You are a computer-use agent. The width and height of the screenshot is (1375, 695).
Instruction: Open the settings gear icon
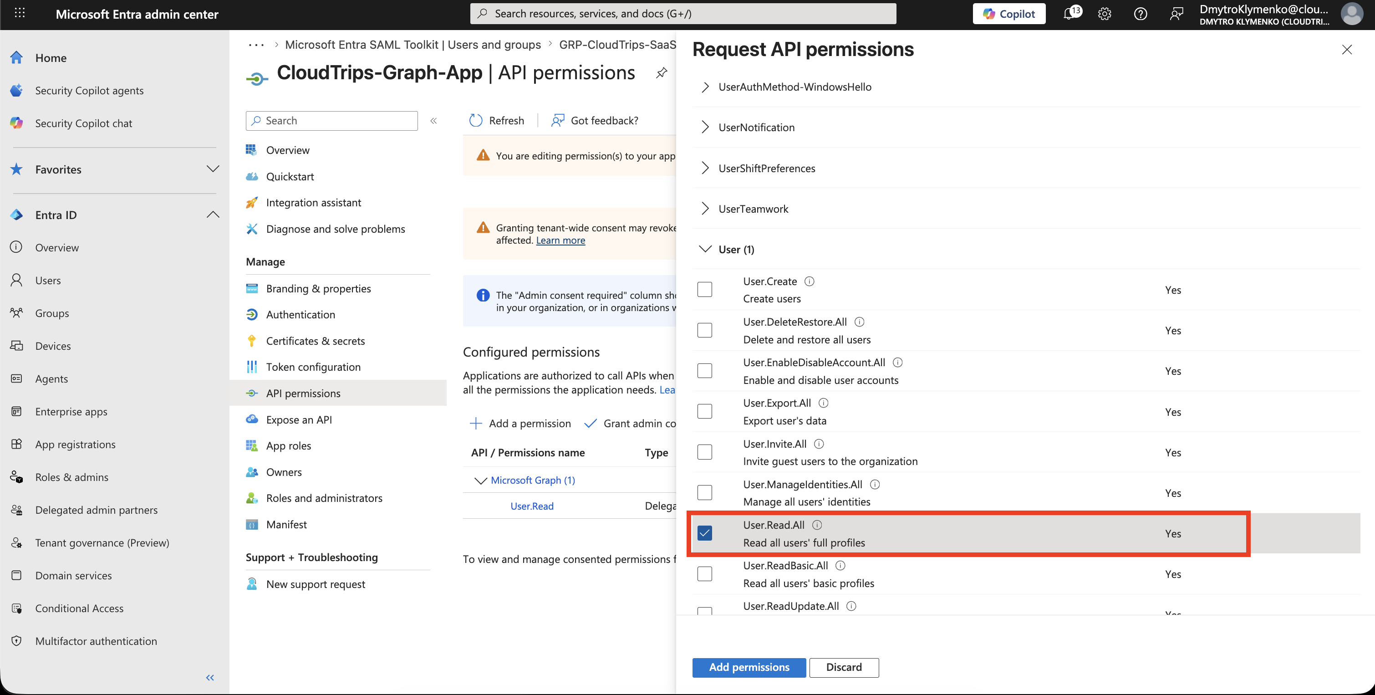[1105, 14]
